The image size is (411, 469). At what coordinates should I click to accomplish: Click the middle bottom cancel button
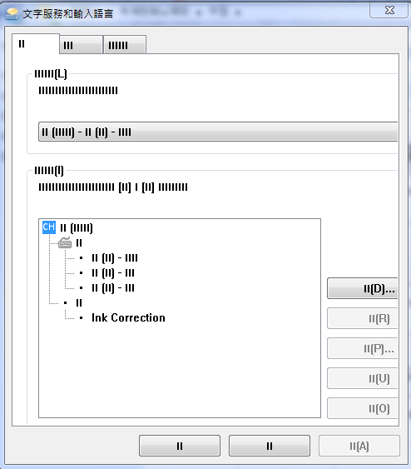270,446
